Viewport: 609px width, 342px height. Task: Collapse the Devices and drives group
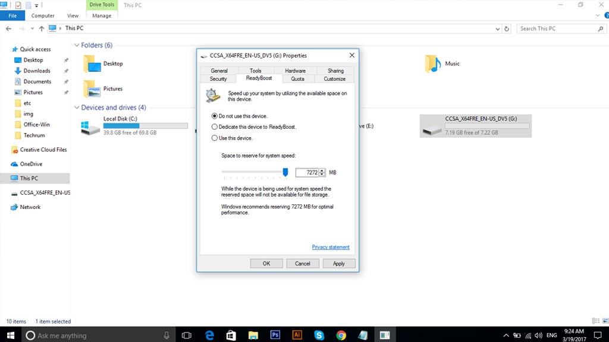pyautogui.click(x=77, y=107)
